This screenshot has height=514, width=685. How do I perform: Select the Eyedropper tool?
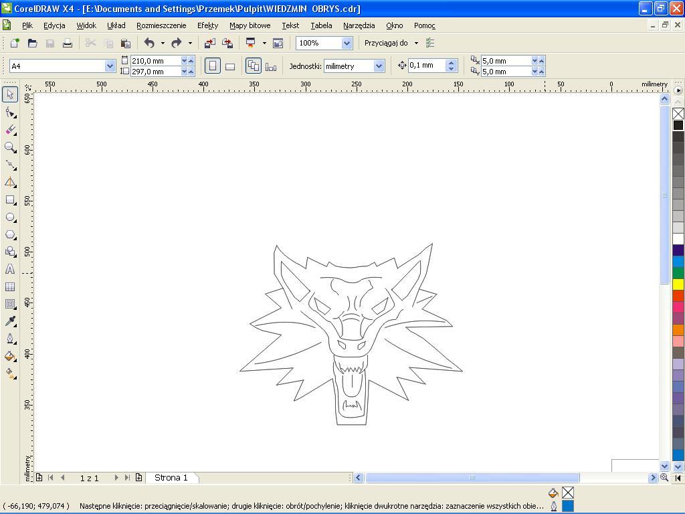[x=10, y=321]
